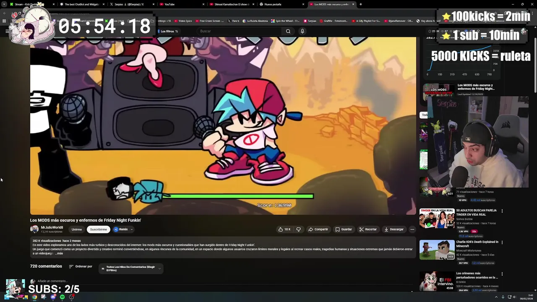Open options menu for Los crímenes video
This screenshot has height=302, width=537.
tap(502, 274)
